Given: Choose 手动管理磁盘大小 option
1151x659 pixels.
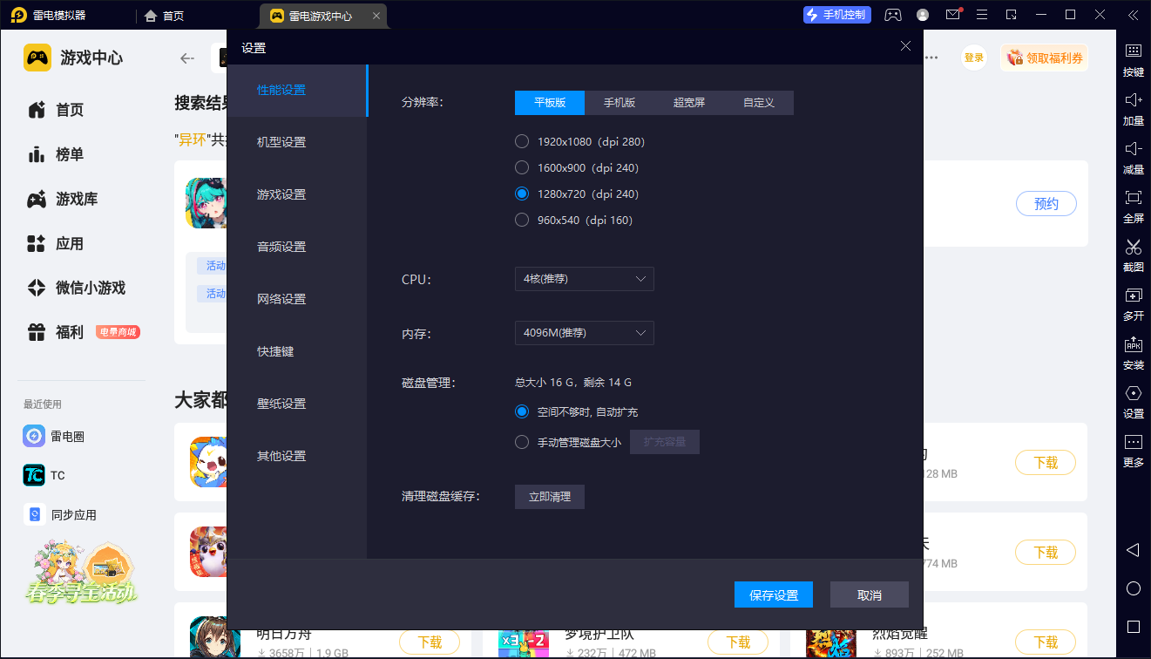Looking at the screenshot, I should coord(568,442).
